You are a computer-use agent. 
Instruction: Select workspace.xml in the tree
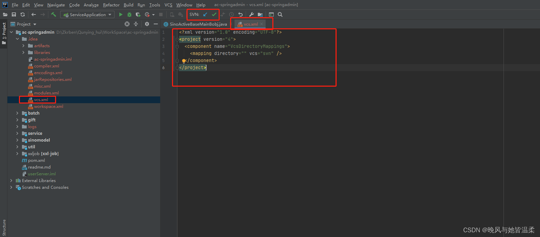(49, 107)
